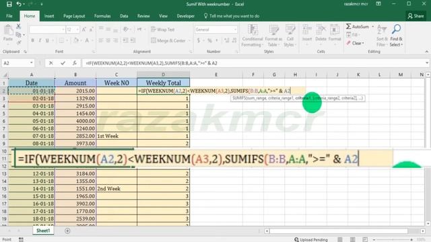Click the Fill button
This screenshot has height=242, width=431.
coord(353,35)
